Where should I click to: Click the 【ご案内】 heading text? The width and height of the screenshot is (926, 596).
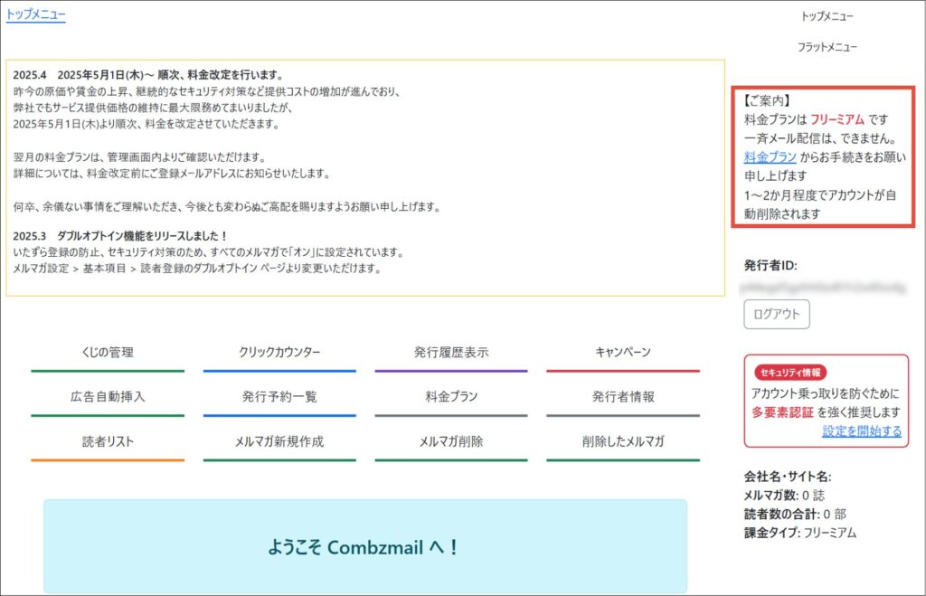767,100
